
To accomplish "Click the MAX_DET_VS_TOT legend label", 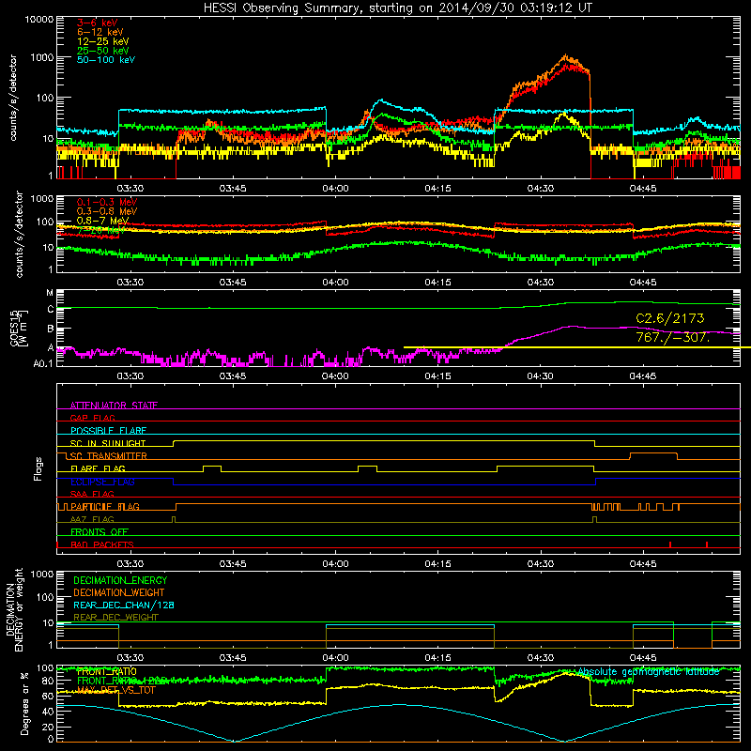I will pos(116,690).
